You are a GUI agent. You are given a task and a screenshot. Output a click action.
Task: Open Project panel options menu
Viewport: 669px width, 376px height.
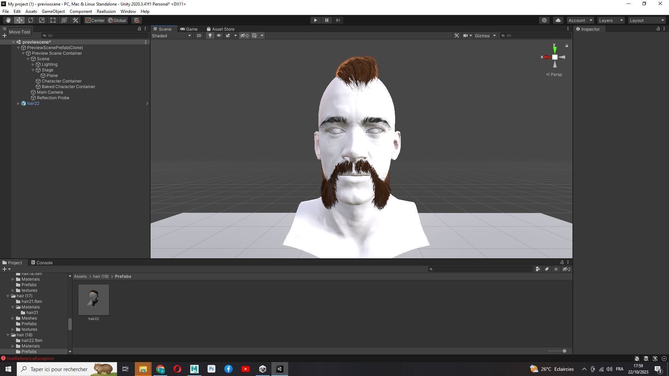coord(568,263)
